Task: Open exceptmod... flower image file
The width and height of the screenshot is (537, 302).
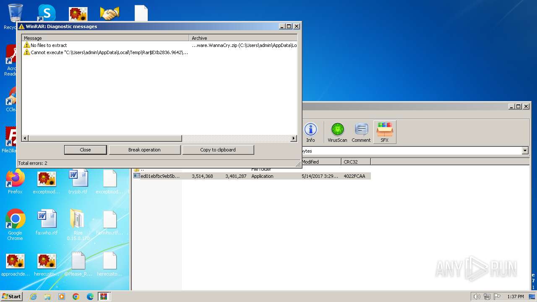Action: point(47,182)
